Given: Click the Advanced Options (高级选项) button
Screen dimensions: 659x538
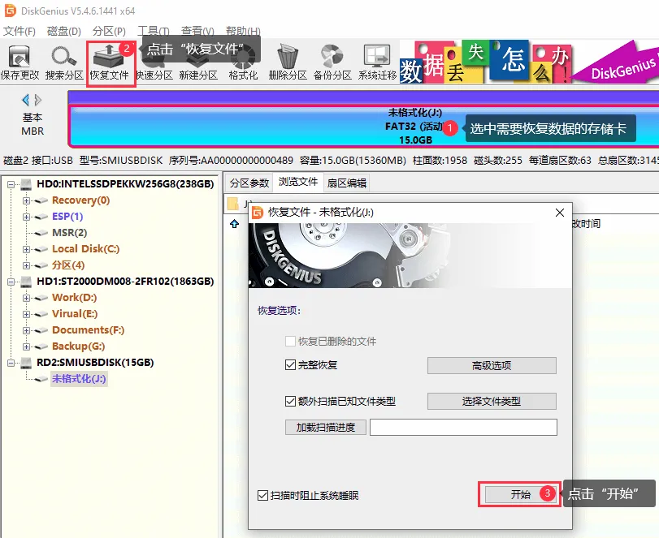Looking at the screenshot, I should point(492,365).
